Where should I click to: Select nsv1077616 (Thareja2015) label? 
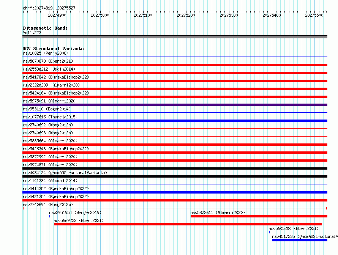50,117
